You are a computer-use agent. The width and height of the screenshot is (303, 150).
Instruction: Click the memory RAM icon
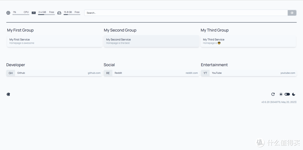34,13
